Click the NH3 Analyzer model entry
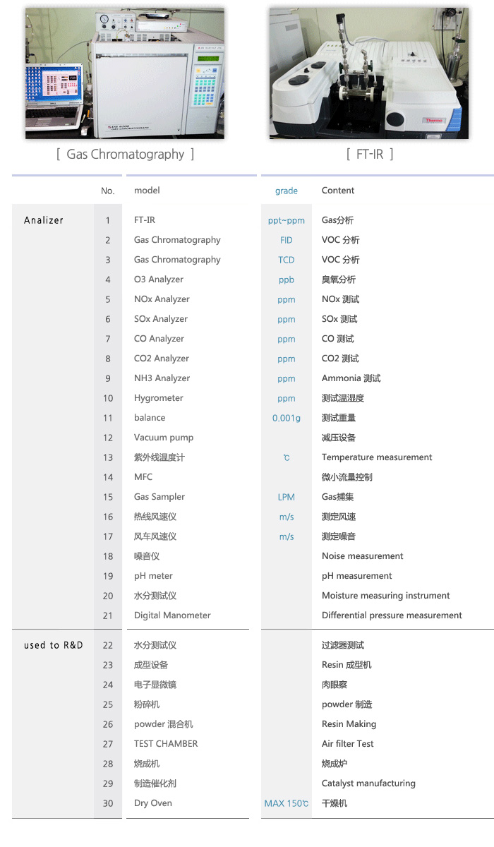Screen dimensions: 494x847 [162, 378]
